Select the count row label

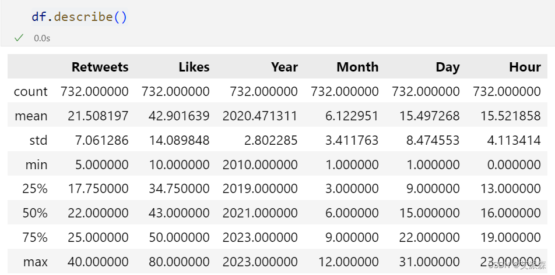point(31,91)
